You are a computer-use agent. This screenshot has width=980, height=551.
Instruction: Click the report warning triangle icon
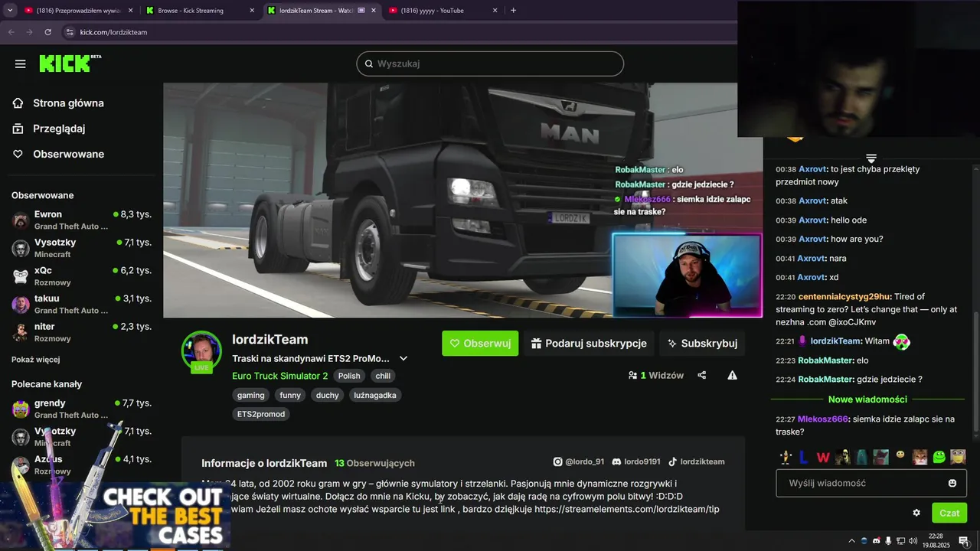[x=732, y=375]
